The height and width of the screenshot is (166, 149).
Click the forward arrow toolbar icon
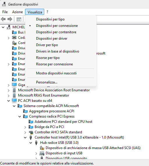[x=10, y=19]
